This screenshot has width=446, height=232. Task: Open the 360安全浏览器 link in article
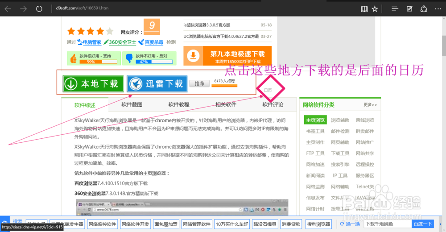pos(90,194)
